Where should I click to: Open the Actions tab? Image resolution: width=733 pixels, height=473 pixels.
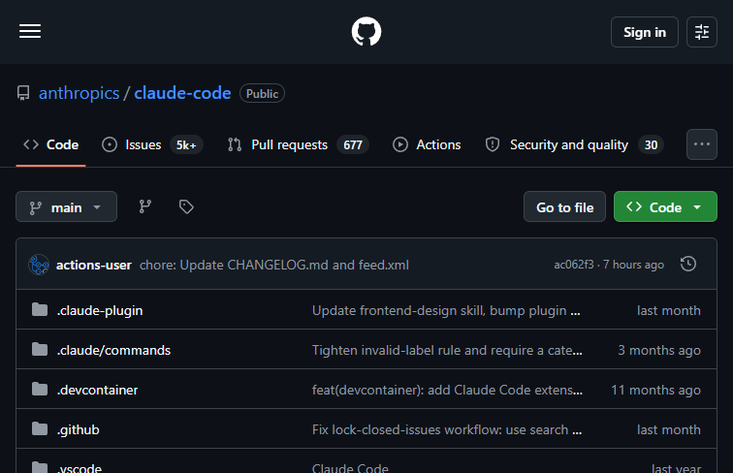click(x=427, y=144)
